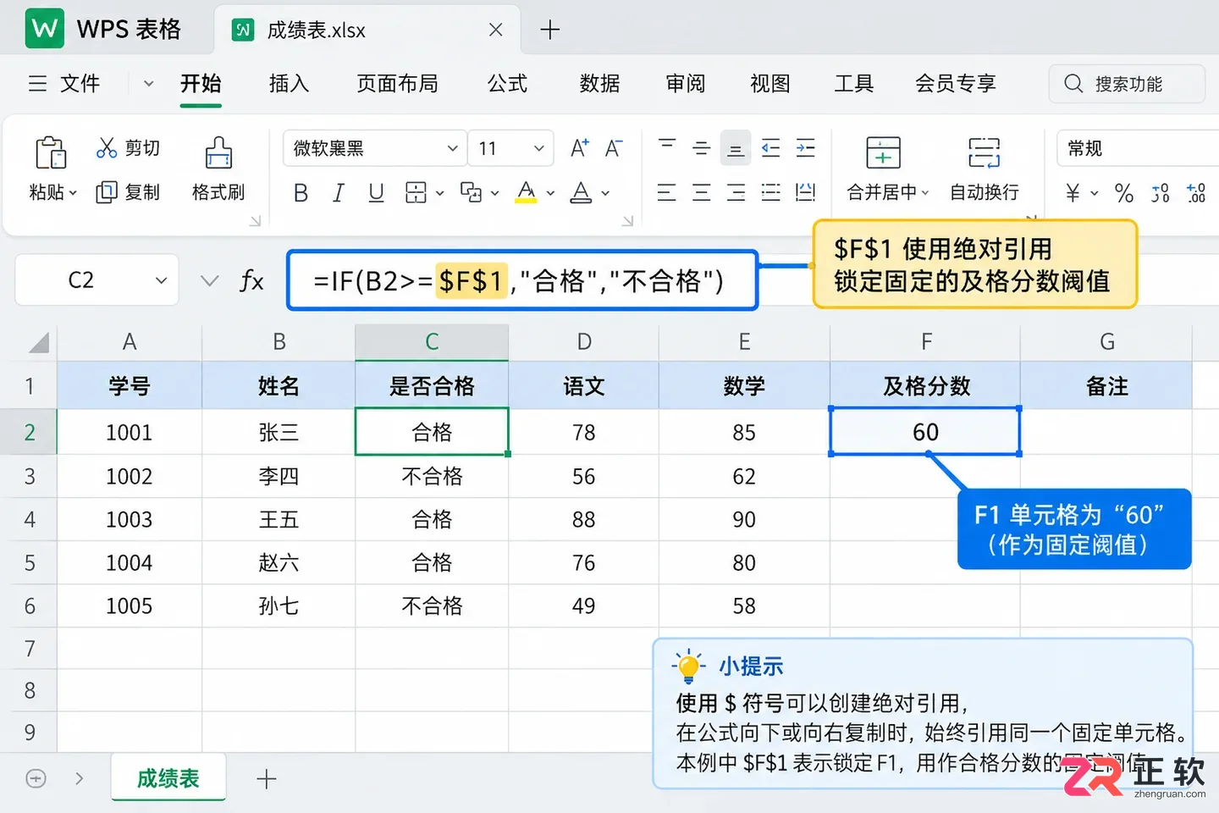This screenshot has width=1219, height=813.
Task: Click the Copy icon
Action: pos(107,192)
